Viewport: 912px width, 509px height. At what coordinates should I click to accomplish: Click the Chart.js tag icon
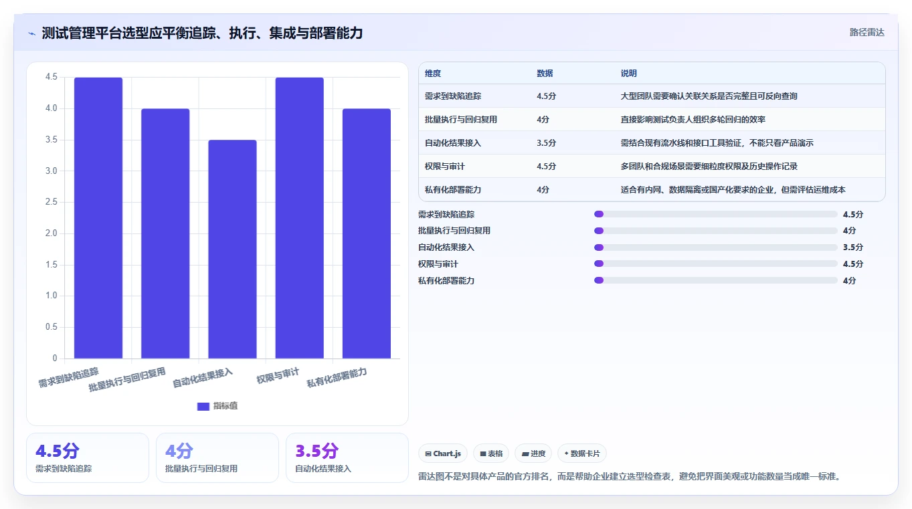coord(428,453)
